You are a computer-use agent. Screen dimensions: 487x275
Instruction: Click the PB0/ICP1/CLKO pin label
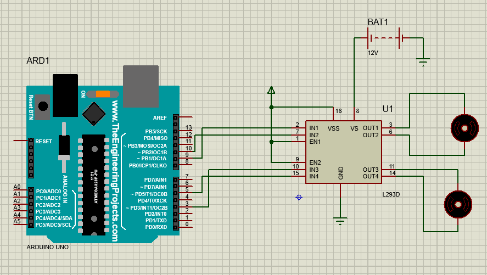[148, 166]
